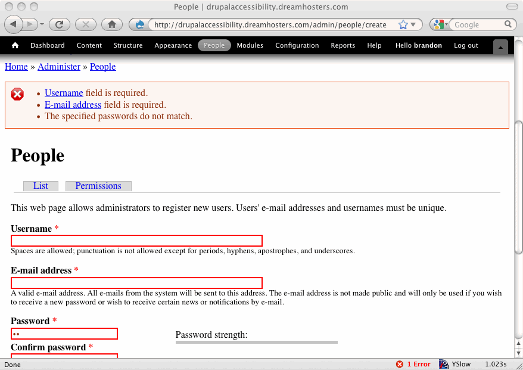
Task: Open the Structure admin menu item
Action: pos(128,45)
